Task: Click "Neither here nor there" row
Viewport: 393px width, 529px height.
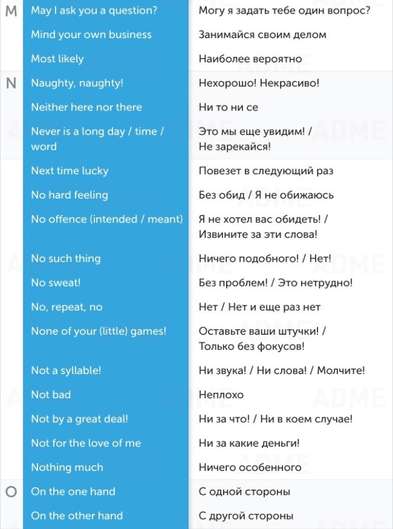Action: click(x=87, y=107)
